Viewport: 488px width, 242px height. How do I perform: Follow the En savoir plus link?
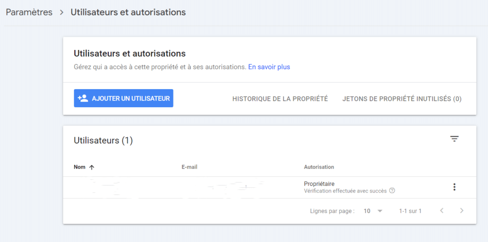[269, 67]
